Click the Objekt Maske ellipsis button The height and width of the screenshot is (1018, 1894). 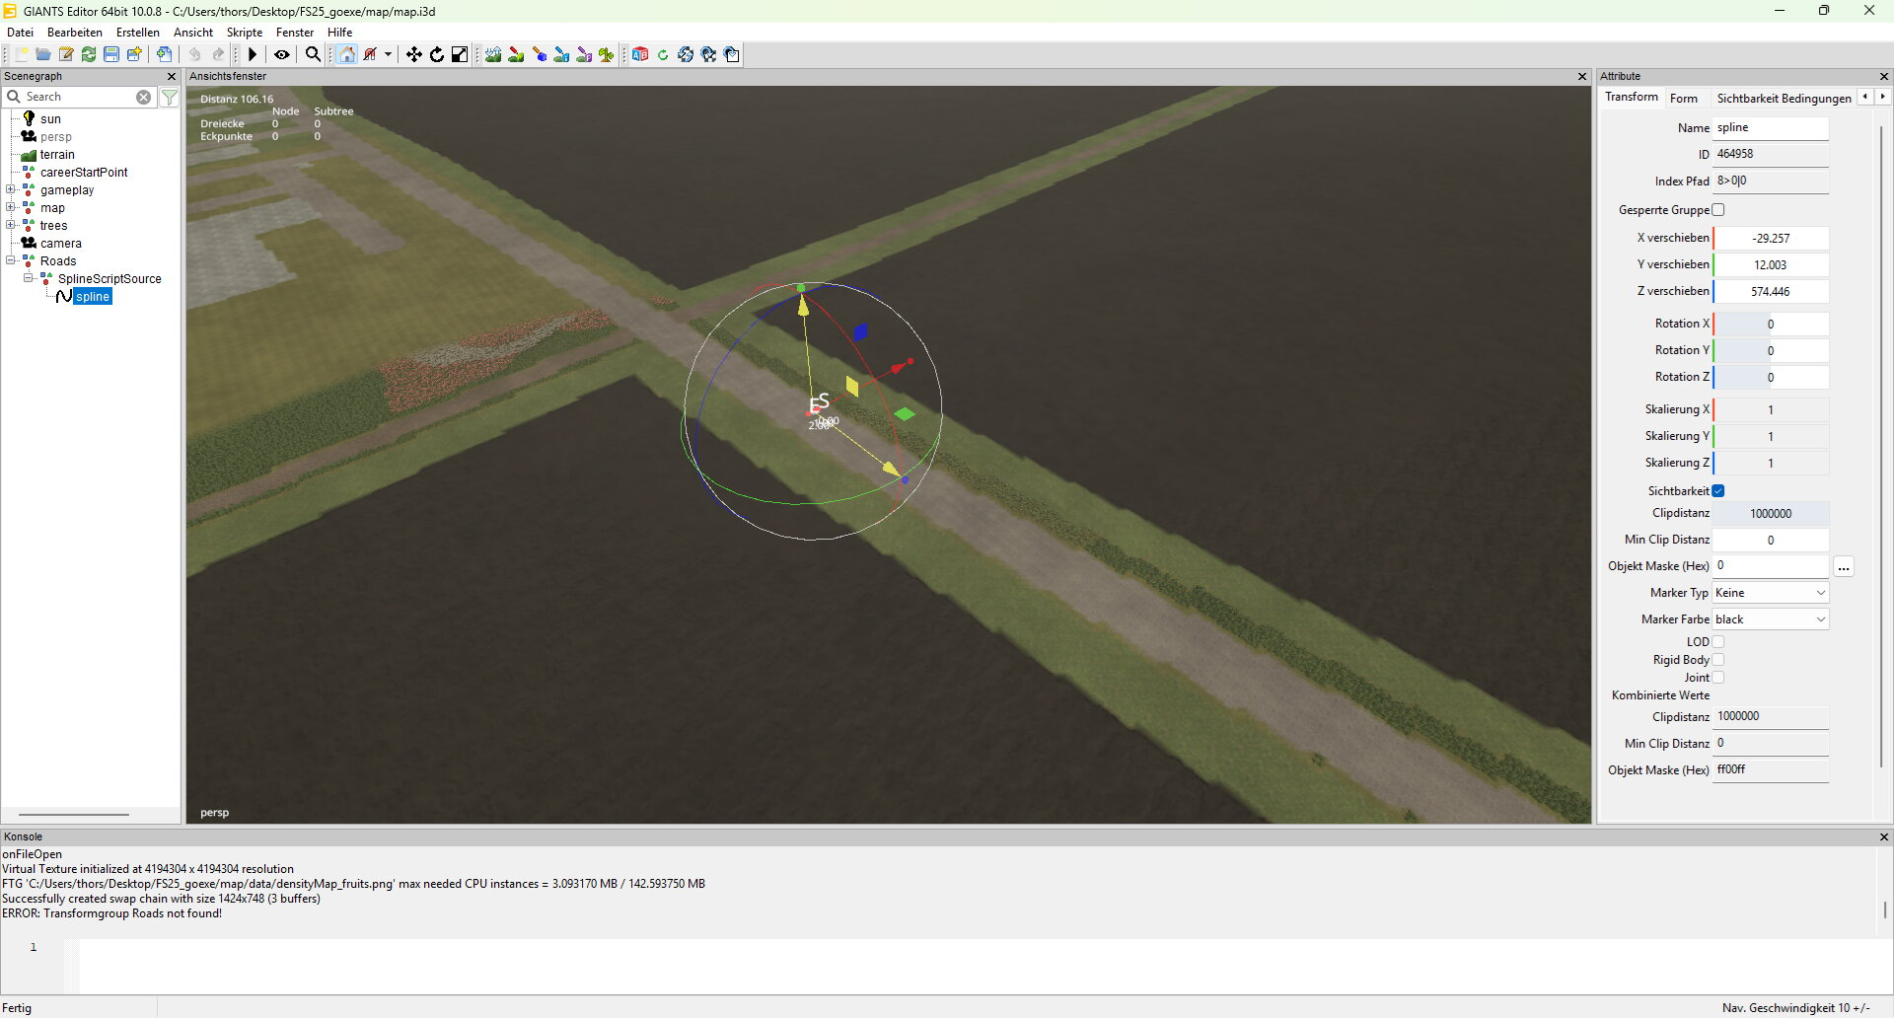(1844, 567)
